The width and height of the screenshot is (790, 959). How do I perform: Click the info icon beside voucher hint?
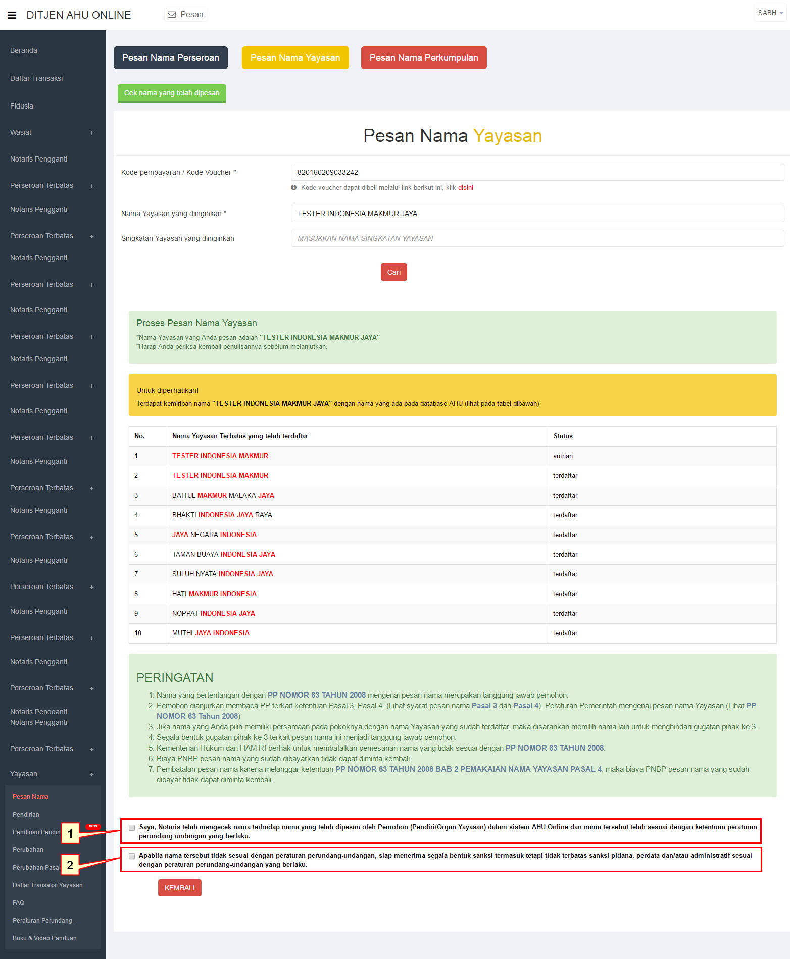coord(293,188)
